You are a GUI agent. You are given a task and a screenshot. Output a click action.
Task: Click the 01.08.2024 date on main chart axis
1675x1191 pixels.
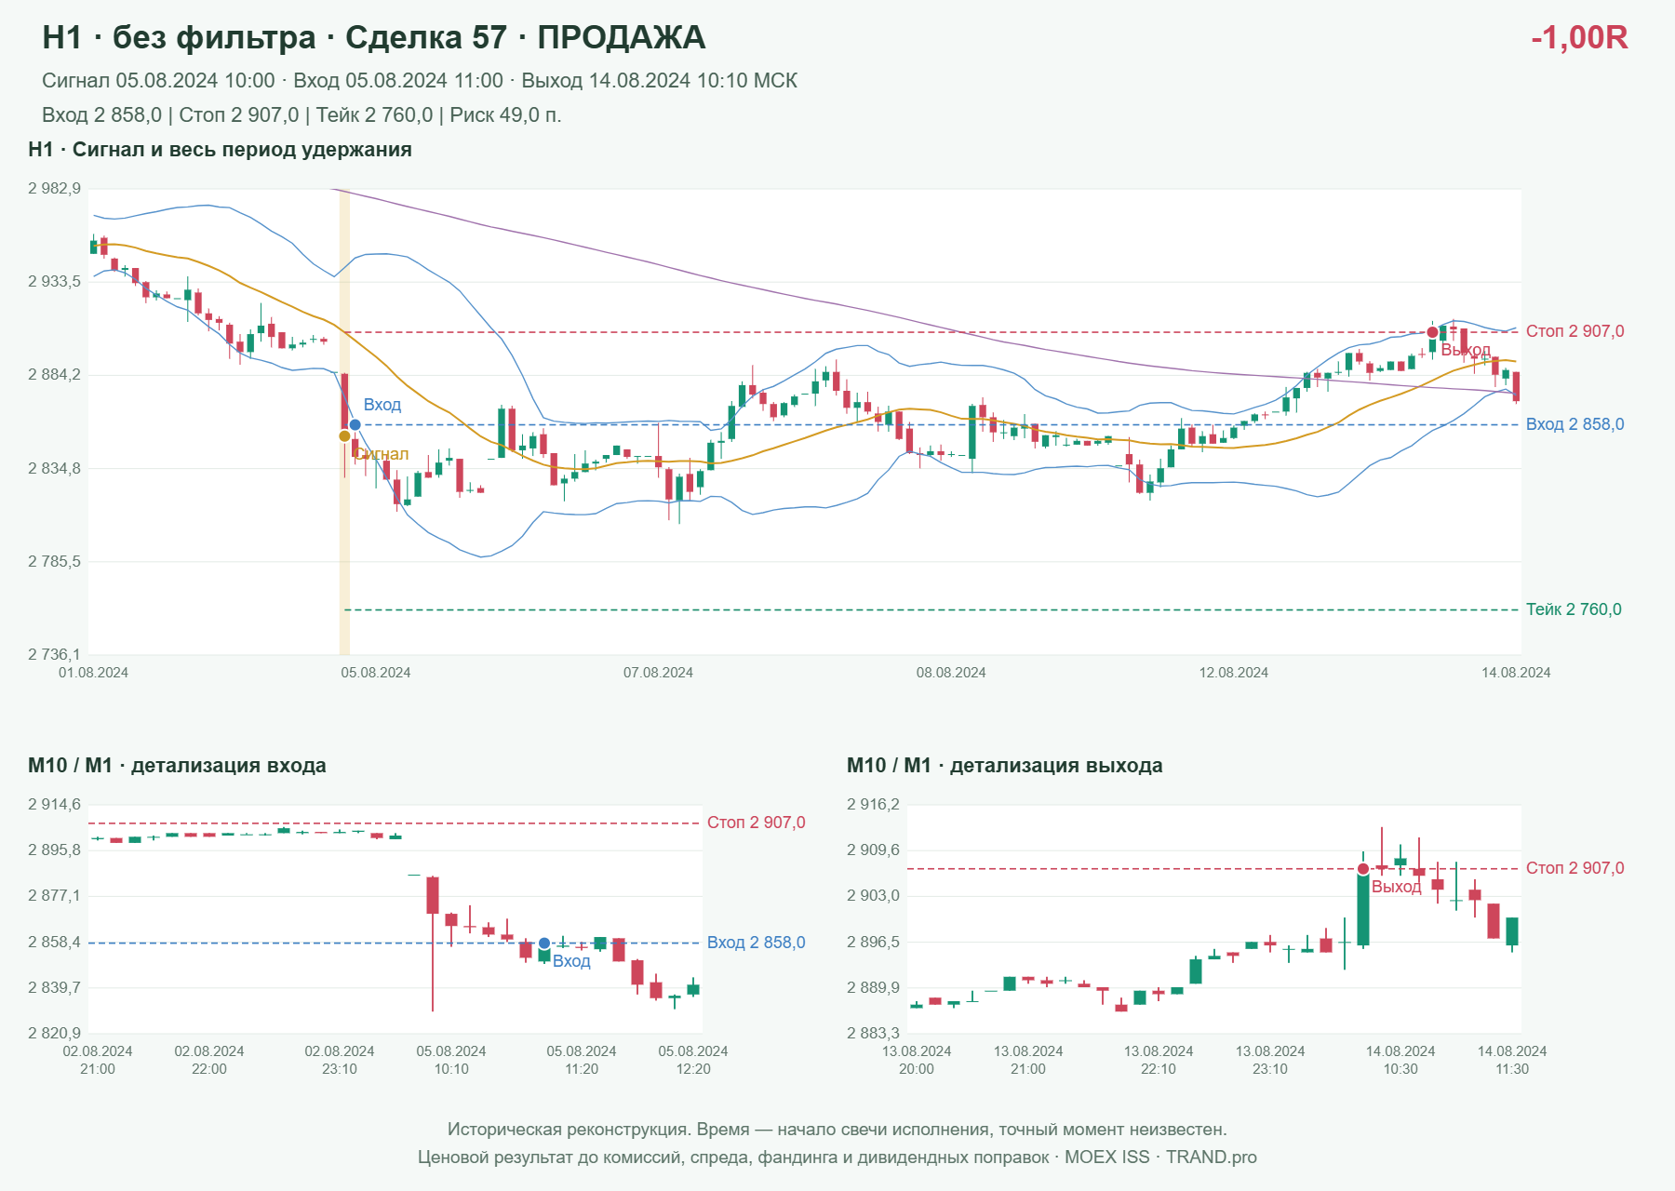point(93,673)
